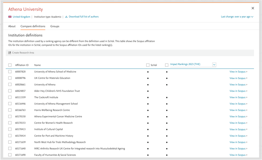View Centre for Women's Health Research in Scopus
262x160 pixels.
click(x=238, y=123)
